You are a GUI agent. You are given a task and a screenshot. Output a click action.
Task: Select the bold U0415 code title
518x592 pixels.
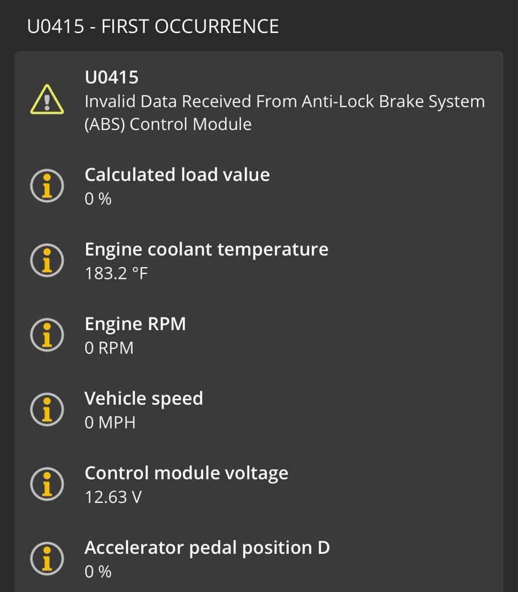coord(112,77)
